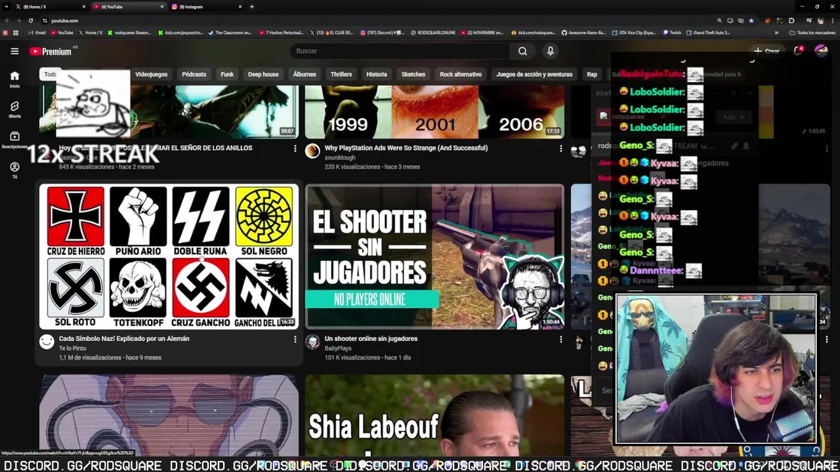Bookmark this page with star icon
This screenshot has width=840, height=472.
click(x=751, y=20)
